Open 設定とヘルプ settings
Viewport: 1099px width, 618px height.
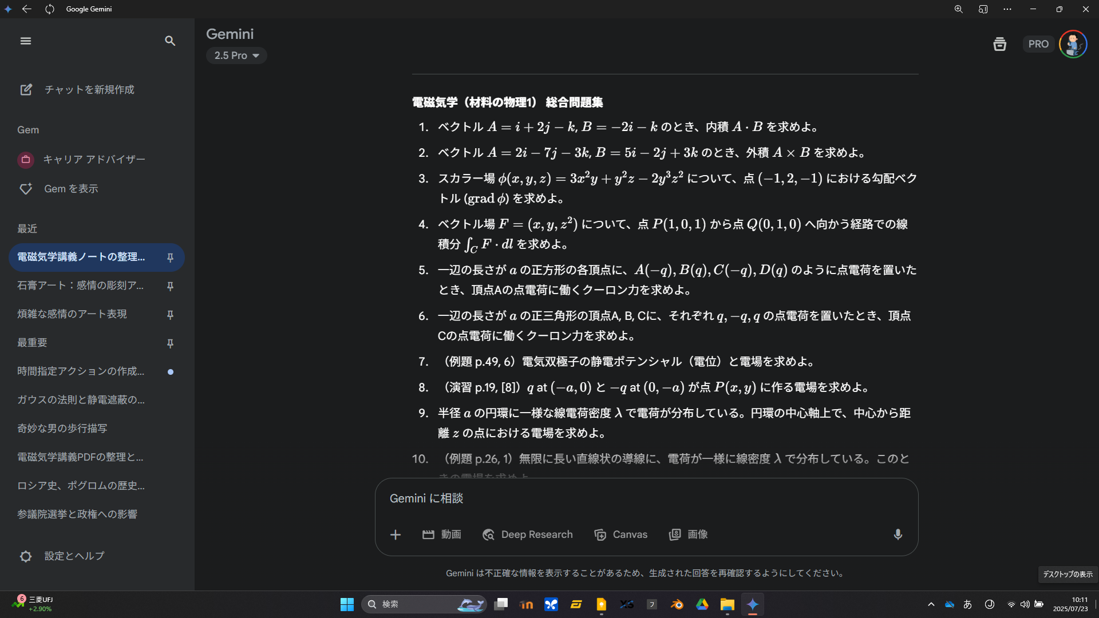tap(74, 556)
